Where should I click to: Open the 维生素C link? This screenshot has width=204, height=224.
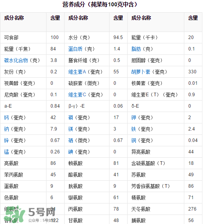[x=77, y=95]
